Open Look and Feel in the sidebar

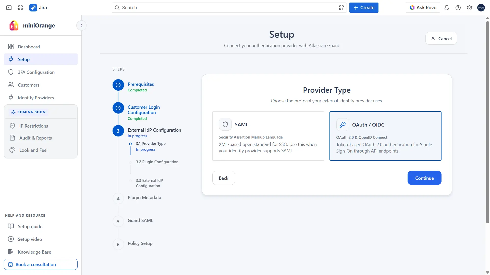(41, 150)
